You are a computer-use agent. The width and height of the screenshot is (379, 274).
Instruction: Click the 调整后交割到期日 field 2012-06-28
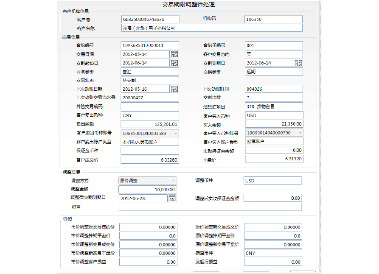(x=143, y=199)
